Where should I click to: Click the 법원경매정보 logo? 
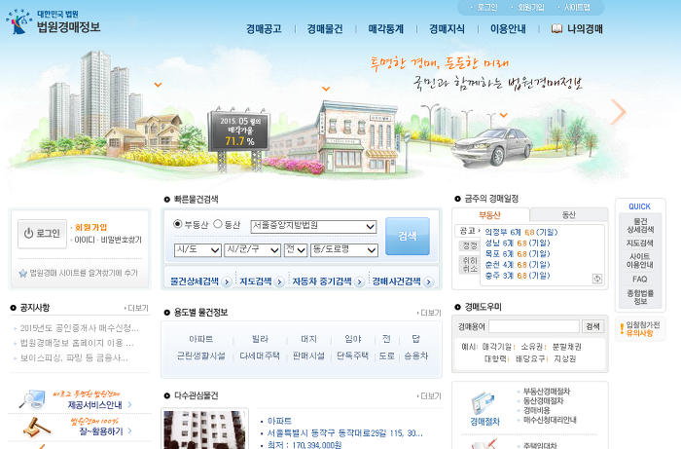point(53,21)
